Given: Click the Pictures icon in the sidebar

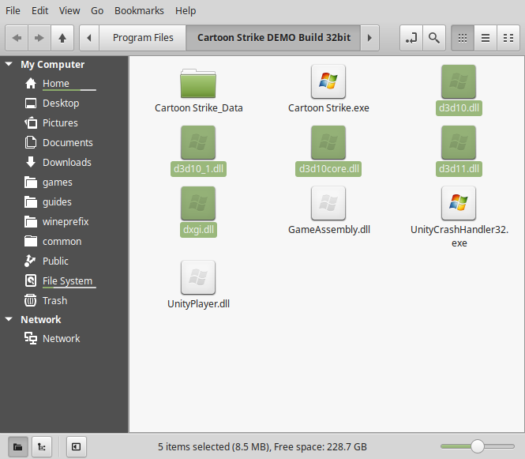Looking at the screenshot, I should (x=31, y=123).
